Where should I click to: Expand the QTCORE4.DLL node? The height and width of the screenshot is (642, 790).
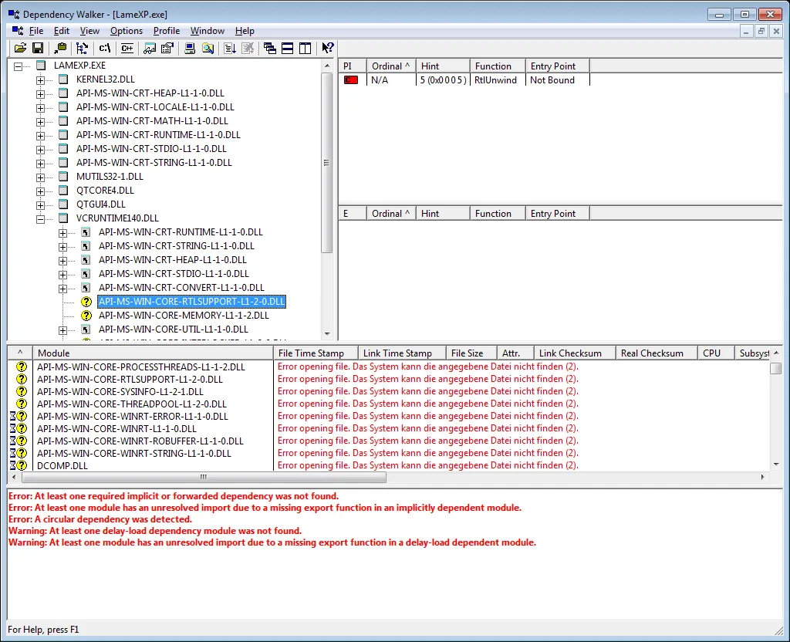40,191
